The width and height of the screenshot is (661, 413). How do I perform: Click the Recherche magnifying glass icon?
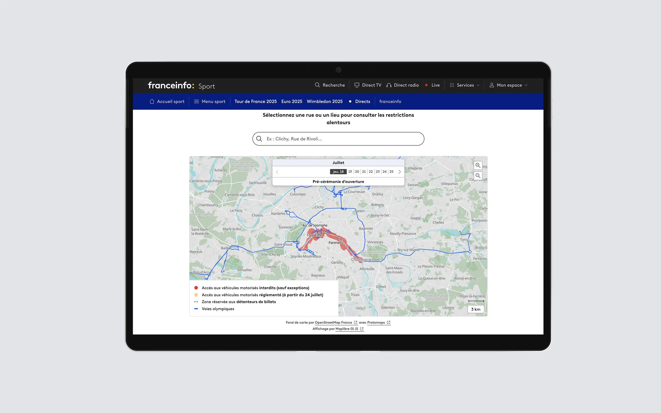[x=317, y=85]
